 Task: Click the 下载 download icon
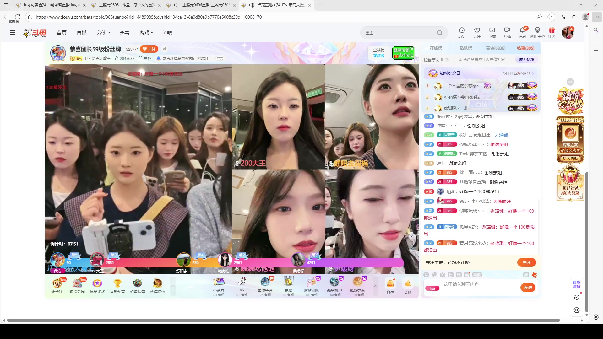[x=492, y=32]
